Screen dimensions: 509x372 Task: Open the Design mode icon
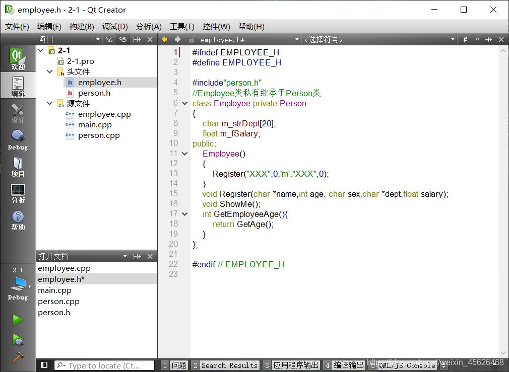pyautogui.click(x=18, y=113)
